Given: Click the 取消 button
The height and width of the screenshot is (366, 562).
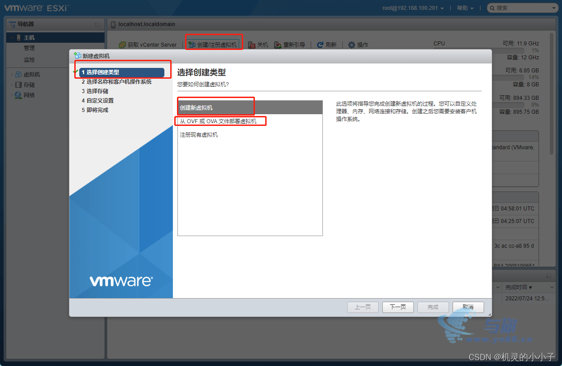Looking at the screenshot, I should 468,307.
